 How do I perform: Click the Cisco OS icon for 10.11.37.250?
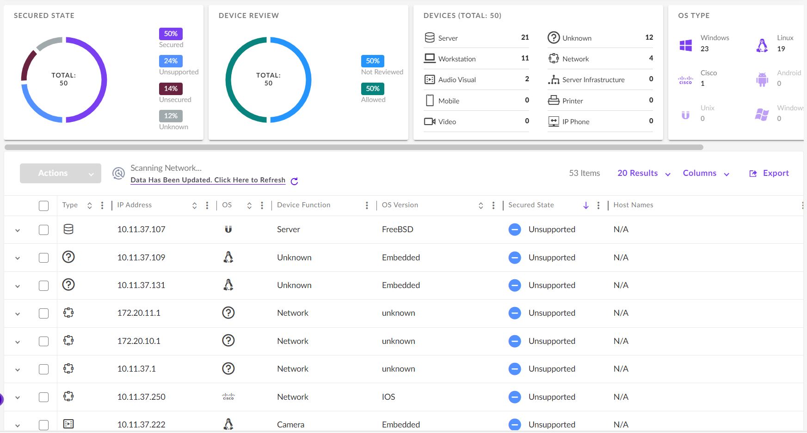[x=228, y=397]
